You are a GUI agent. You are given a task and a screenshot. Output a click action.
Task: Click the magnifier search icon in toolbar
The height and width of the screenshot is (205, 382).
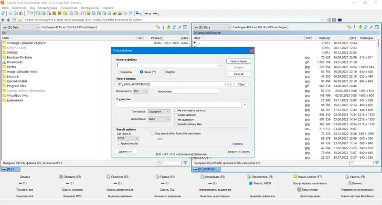pyautogui.click(x=82, y=14)
